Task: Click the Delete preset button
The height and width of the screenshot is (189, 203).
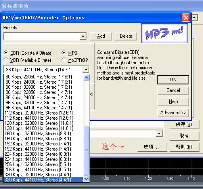Action: pyautogui.click(x=126, y=36)
